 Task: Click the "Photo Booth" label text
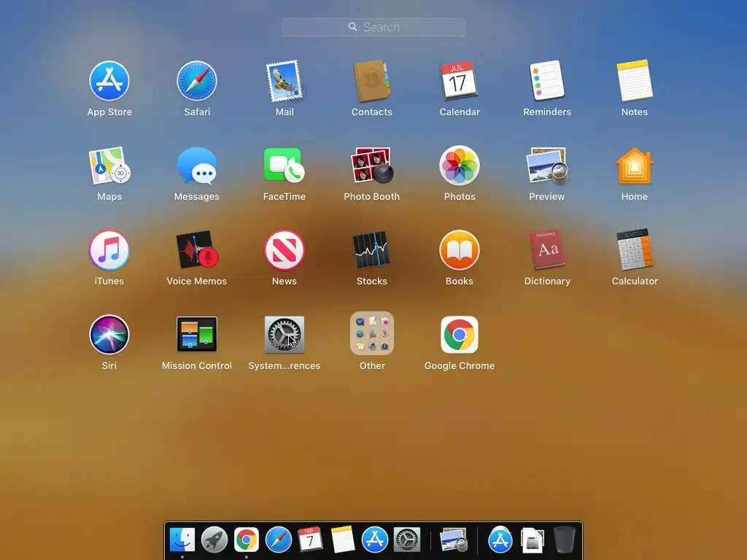click(372, 196)
